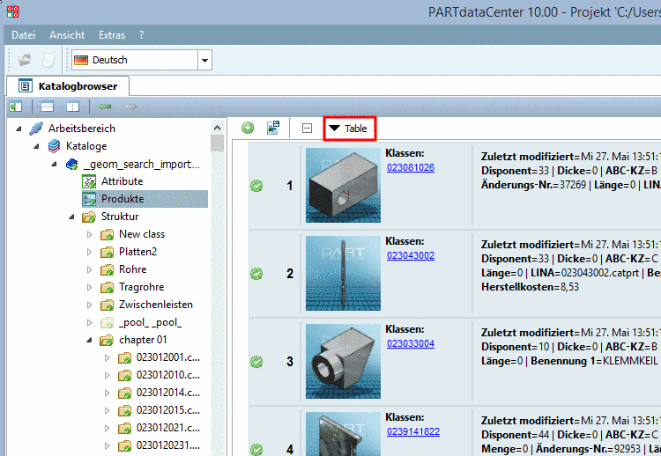Image resolution: width=661 pixels, height=456 pixels.
Task: Click the Kataloge stack icon
Action: tap(54, 146)
